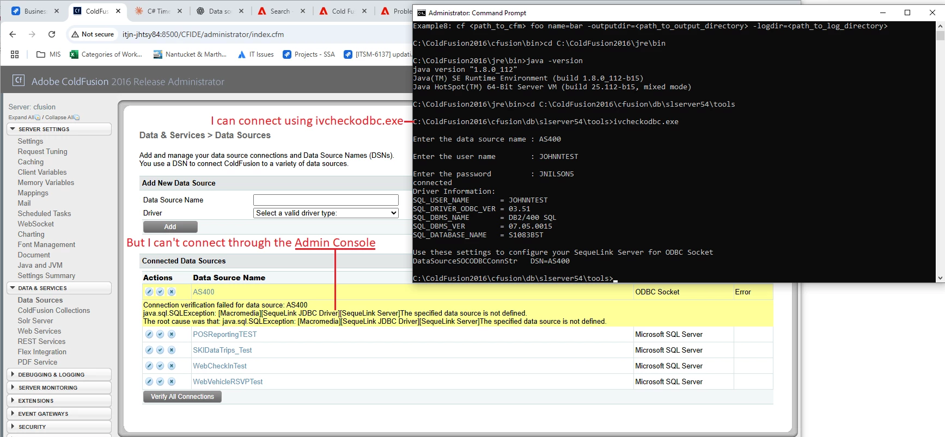Viewport: 945px width, 437px height.
Task: Verify the WebCheckInTest connection
Action: [160, 366]
